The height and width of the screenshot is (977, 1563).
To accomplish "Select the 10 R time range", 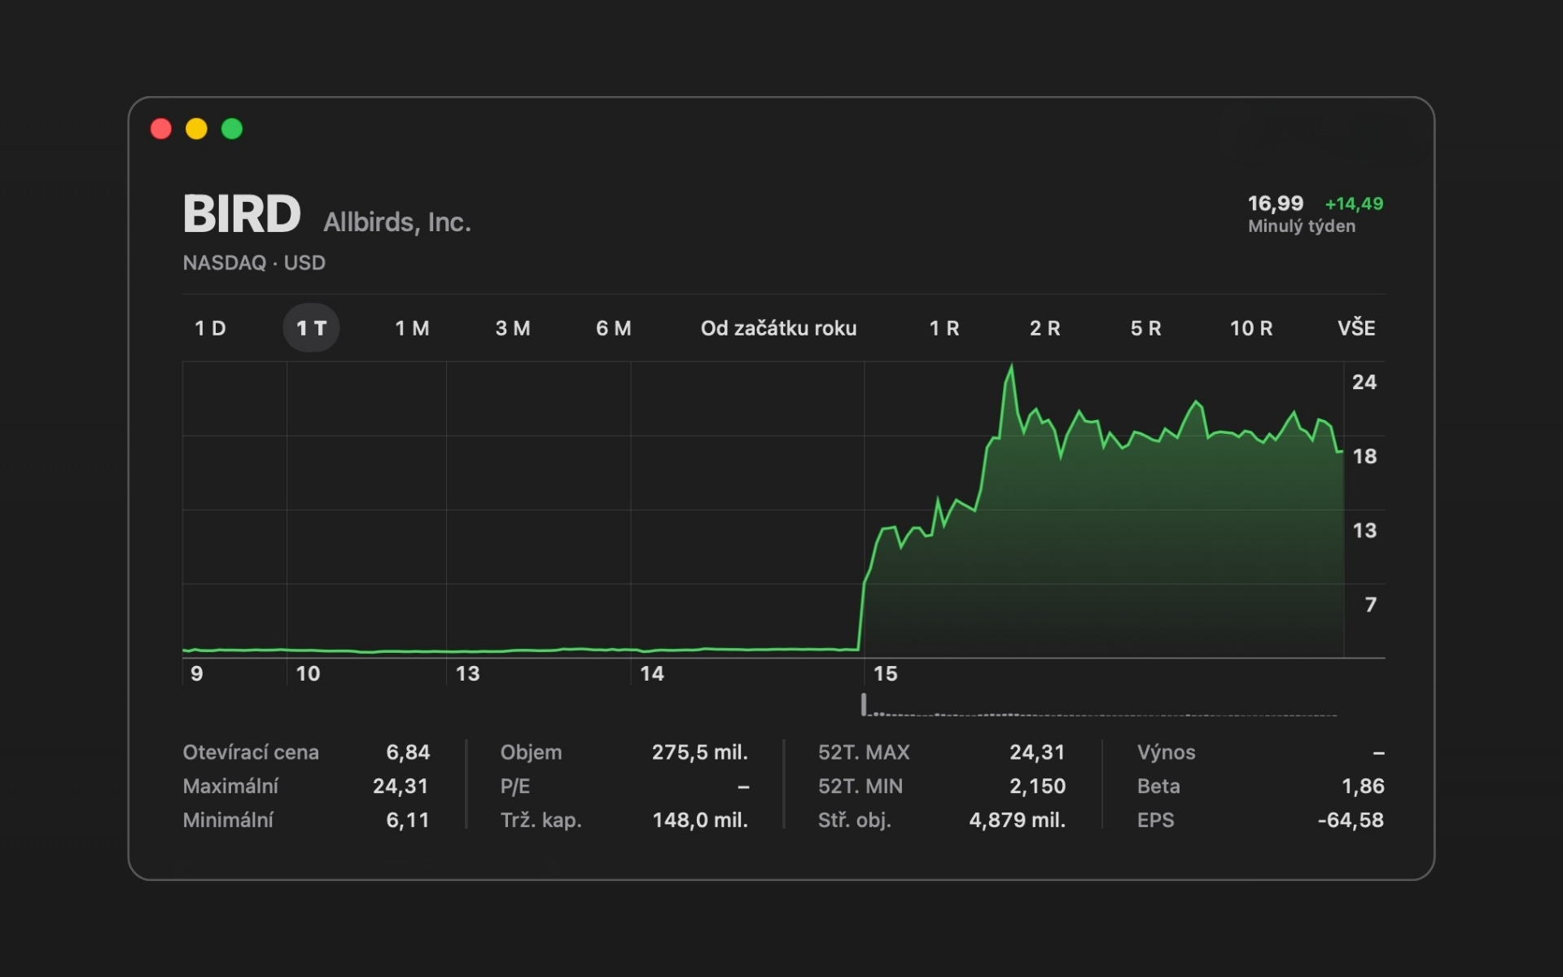I will click(1250, 328).
